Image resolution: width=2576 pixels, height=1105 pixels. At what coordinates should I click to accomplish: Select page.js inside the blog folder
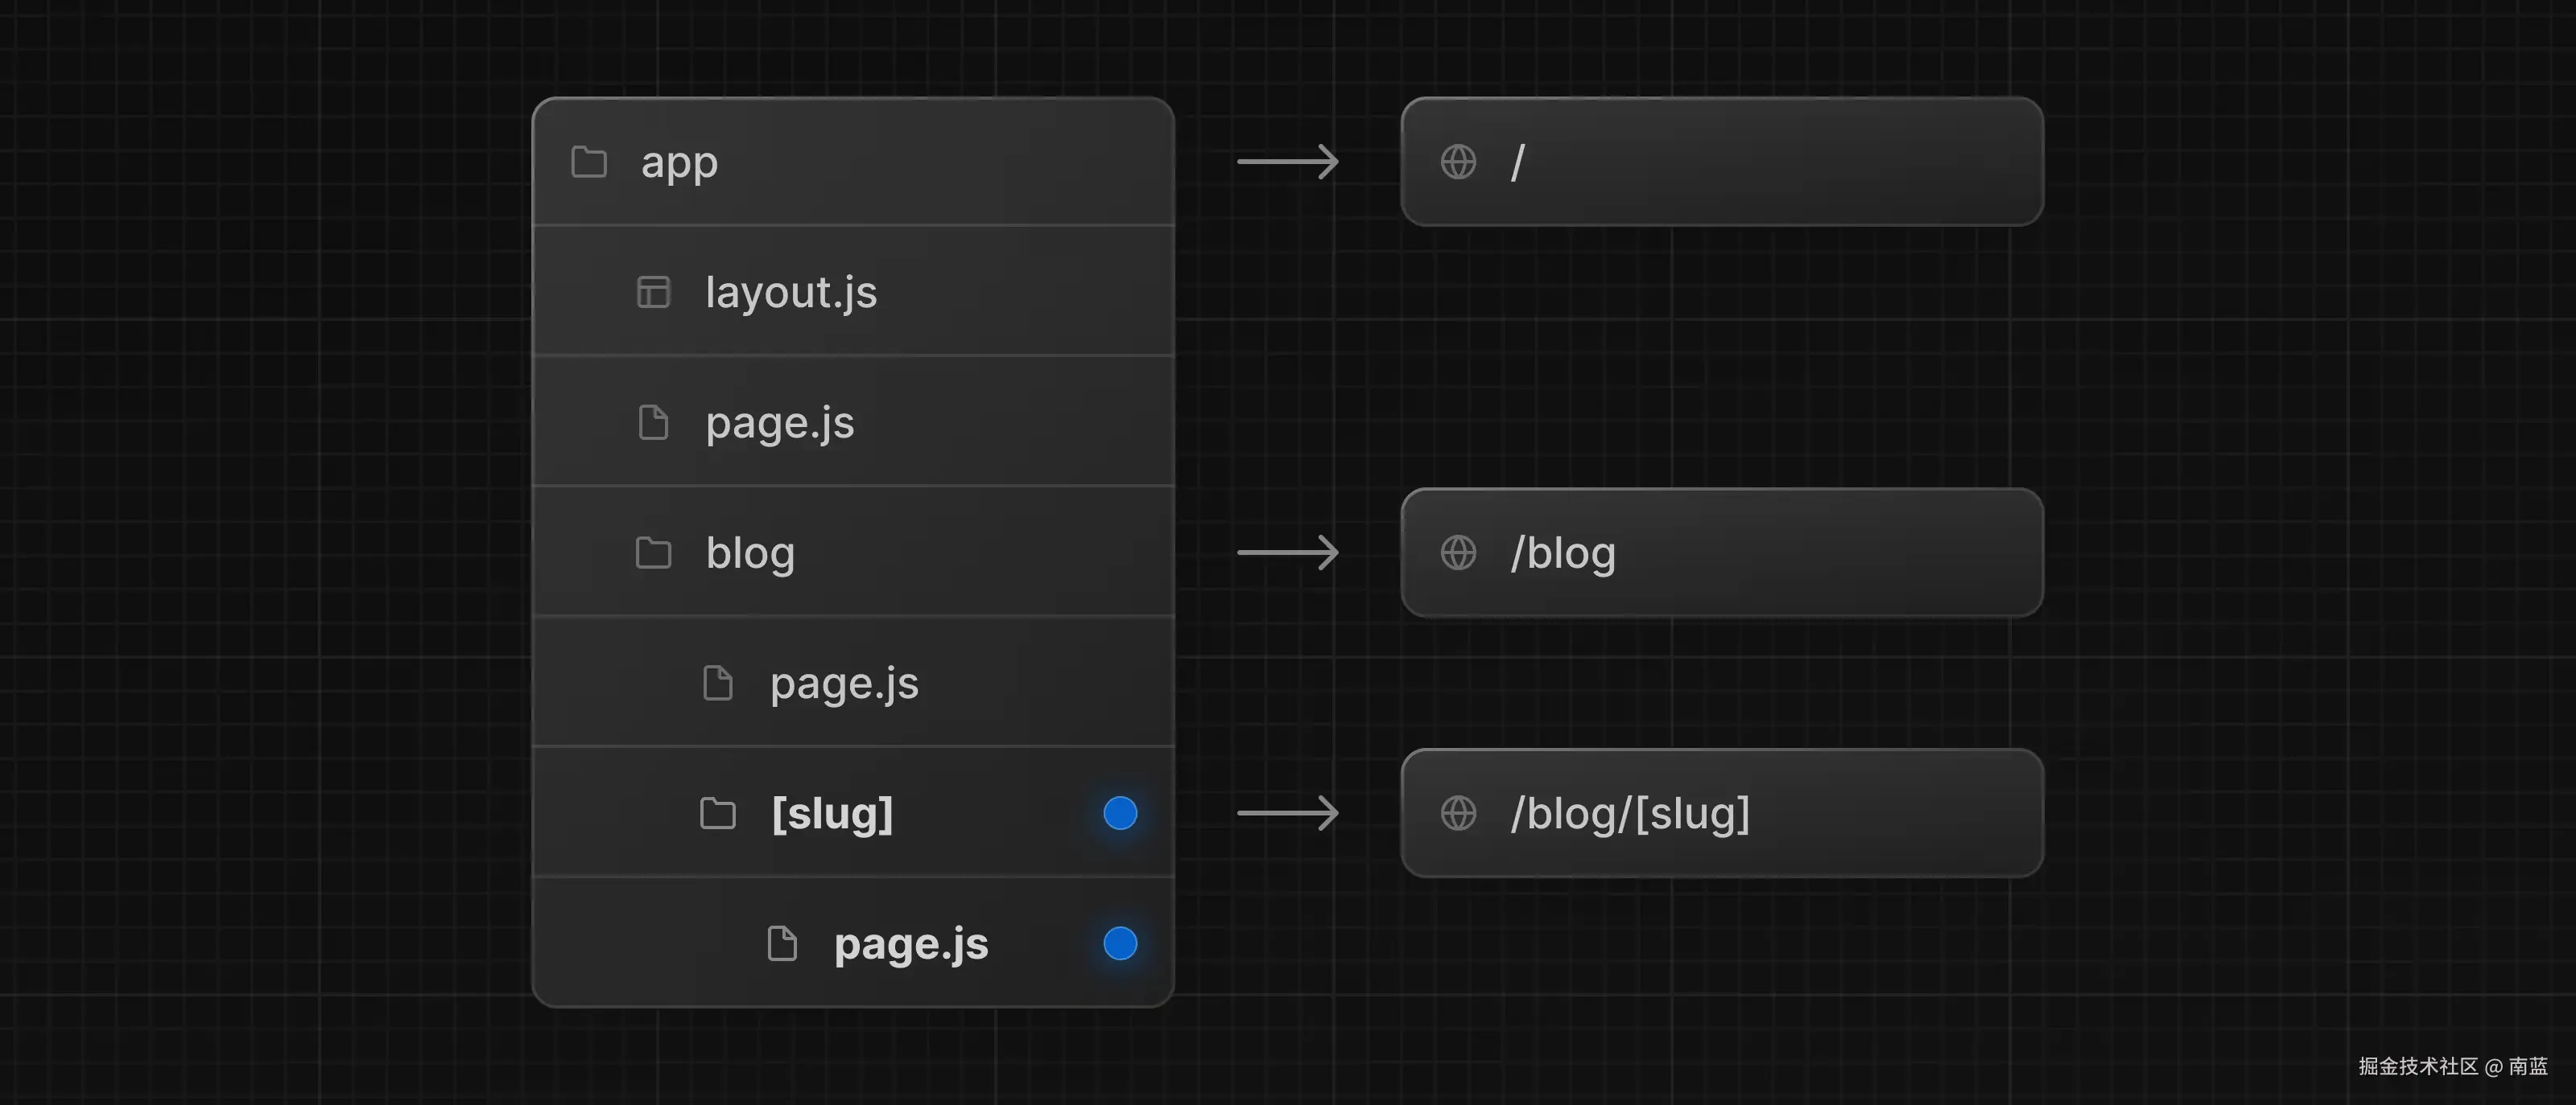(844, 684)
